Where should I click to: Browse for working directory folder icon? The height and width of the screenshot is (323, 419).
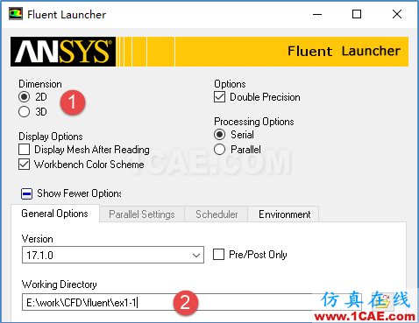pos(382,302)
